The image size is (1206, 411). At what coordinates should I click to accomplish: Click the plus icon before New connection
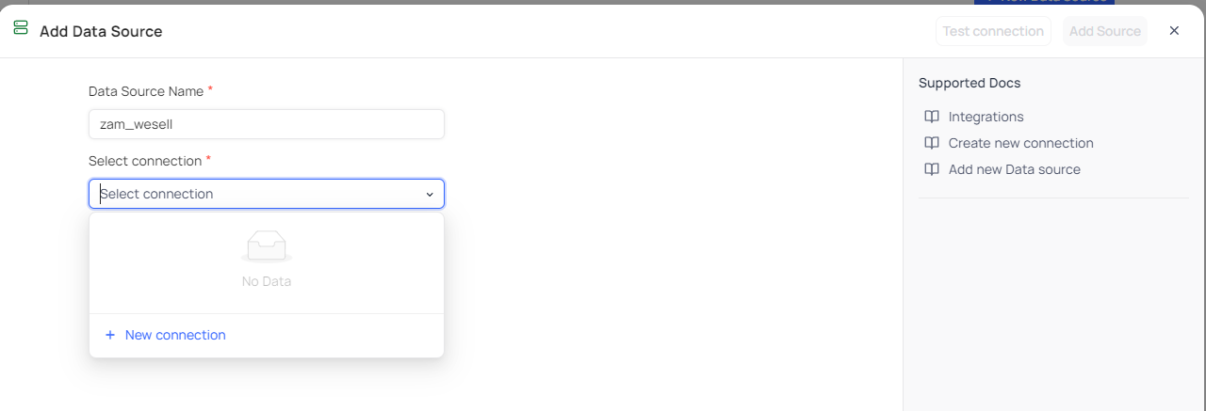[x=110, y=335]
